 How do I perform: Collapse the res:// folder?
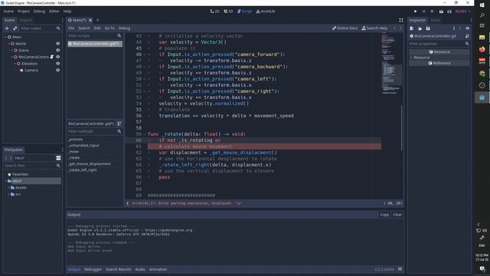pos(5,181)
